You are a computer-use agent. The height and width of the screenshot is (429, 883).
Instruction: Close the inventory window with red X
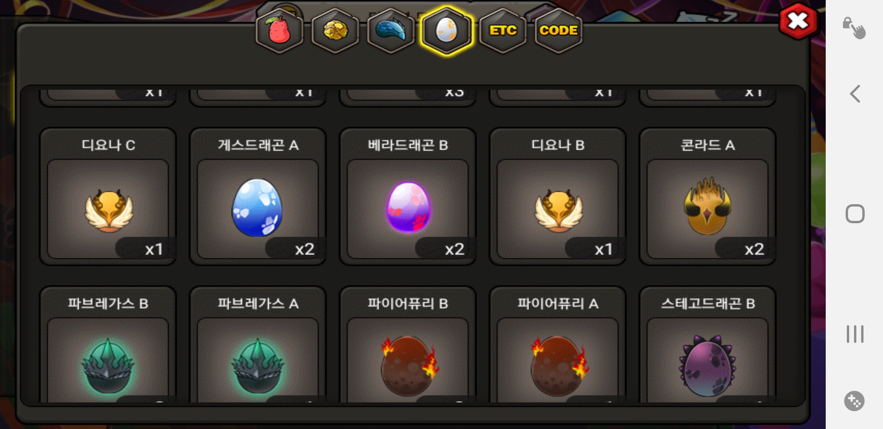coord(798,21)
